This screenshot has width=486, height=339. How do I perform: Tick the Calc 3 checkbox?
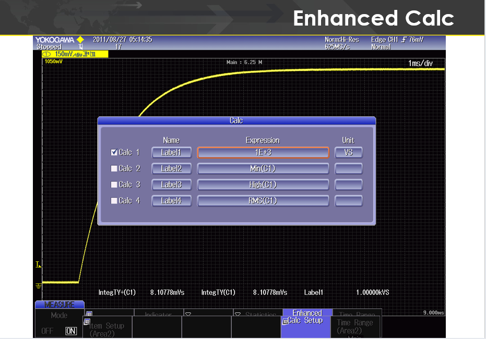[114, 185]
